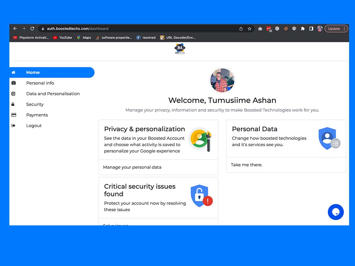Open the Chrome profile avatar
This screenshot has height=266, width=355.
pyautogui.click(x=320, y=29)
